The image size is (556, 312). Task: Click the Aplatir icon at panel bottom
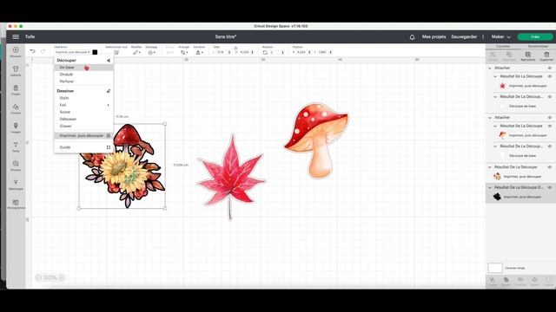pos(534,281)
